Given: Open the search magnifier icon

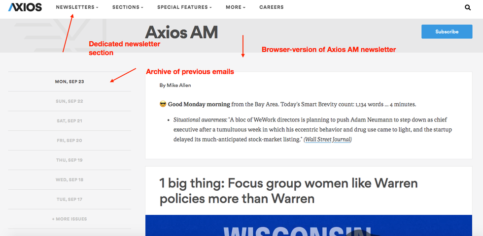Looking at the screenshot, I should click(x=468, y=7).
